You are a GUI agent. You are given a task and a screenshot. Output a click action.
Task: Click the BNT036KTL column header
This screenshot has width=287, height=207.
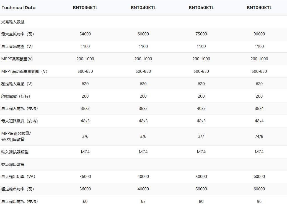tap(85, 8)
